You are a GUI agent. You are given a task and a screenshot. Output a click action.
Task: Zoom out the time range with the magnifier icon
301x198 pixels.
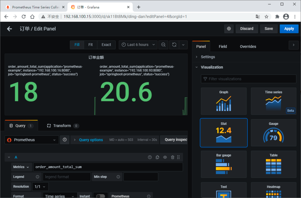163,45
